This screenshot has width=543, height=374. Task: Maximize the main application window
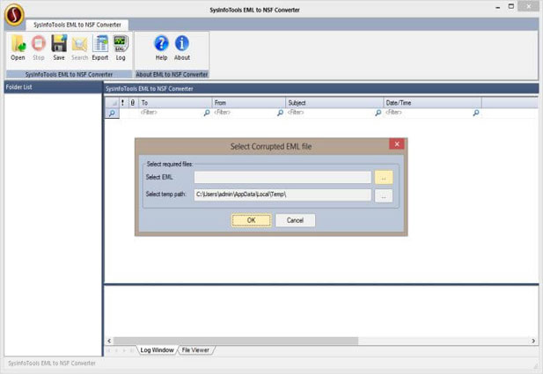[x=511, y=6]
